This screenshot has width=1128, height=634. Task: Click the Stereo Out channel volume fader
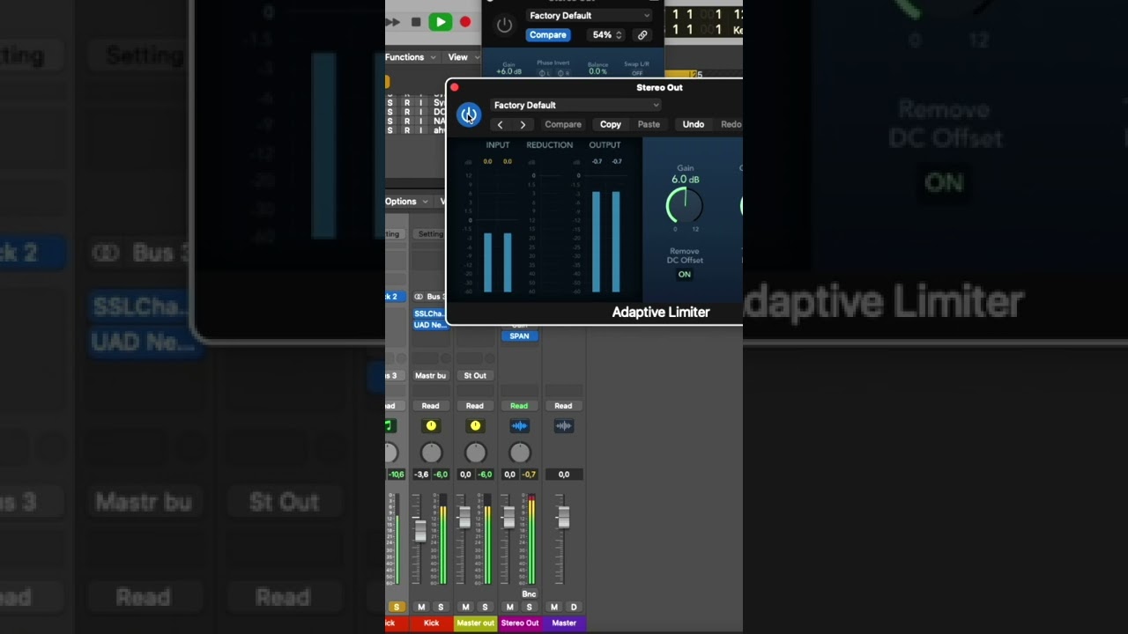click(x=508, y=518)
